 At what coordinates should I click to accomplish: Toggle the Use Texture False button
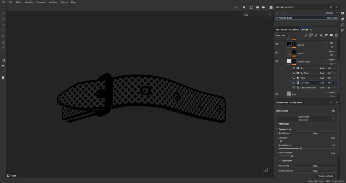tap(315, 166)
